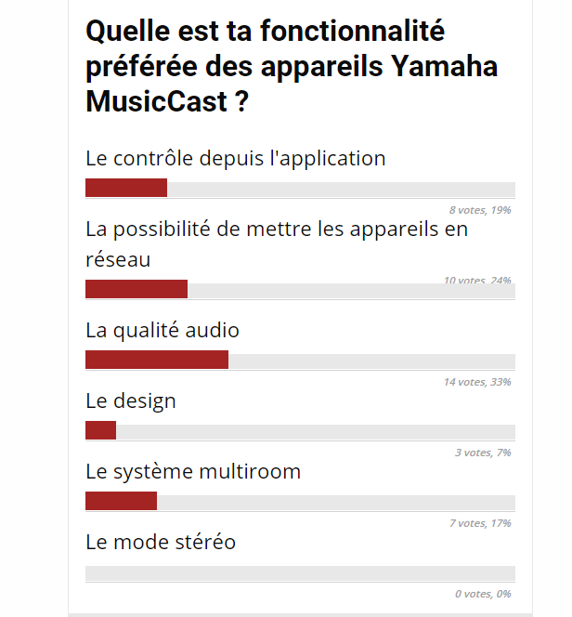Click the red filled bar for La qualité audio
572x617 pixels.
(x=157, y=361)
